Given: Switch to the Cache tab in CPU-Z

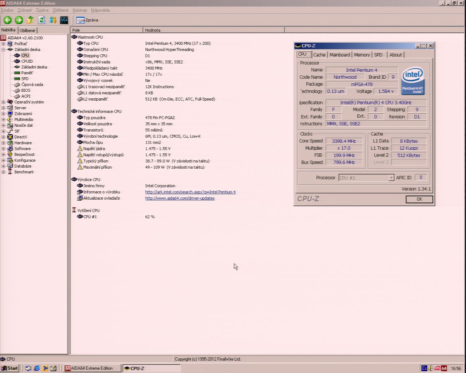Looking at the screenshot, I should point(319,55).
